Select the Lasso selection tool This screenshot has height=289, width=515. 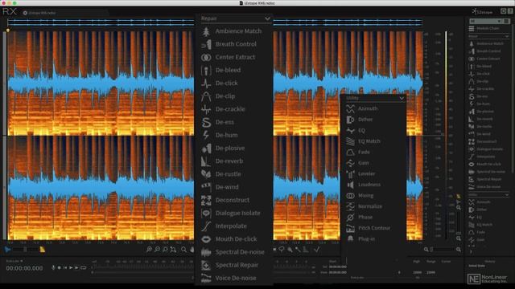[x=282, y=250]
